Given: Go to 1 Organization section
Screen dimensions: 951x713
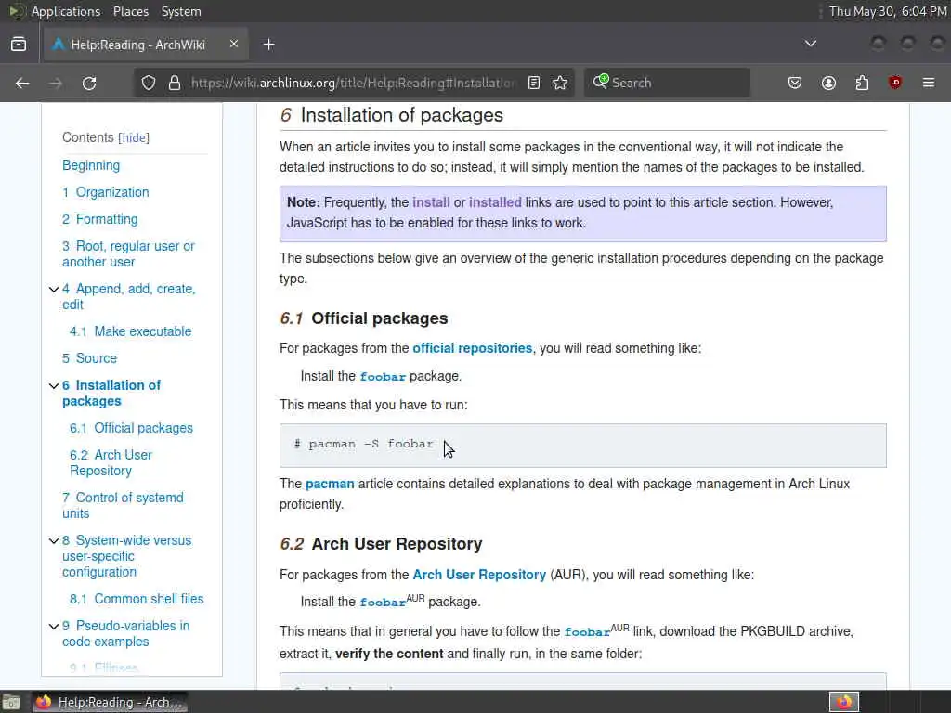Looking at the screenshot, I should [x=106, y=192].
